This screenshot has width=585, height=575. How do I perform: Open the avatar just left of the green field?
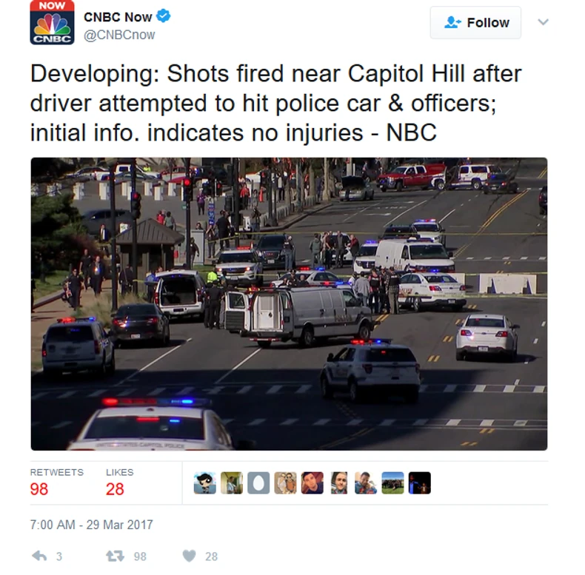[x=366, y=483]
